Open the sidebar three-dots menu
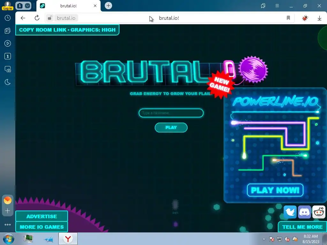 8,225
